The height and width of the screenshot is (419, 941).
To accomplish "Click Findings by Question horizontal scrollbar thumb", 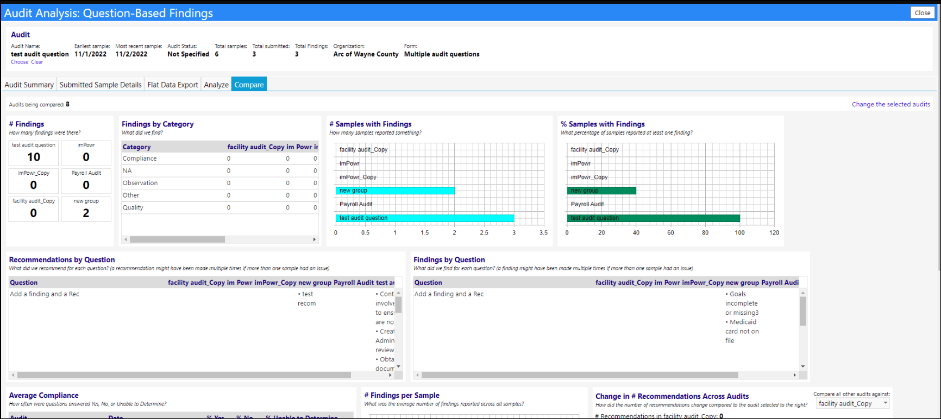I will click(x=580, y=375).
